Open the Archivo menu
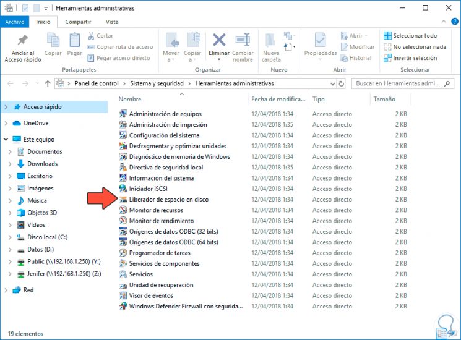 13,22
